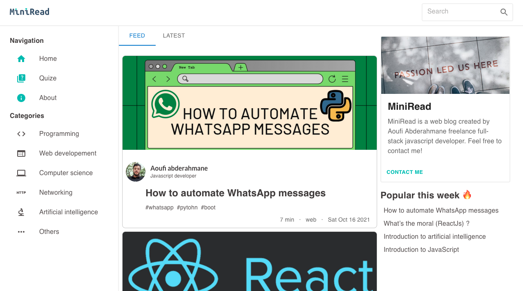Click the Networking HTTP icon
523x291 pixels.
click(x=21, y=193)
